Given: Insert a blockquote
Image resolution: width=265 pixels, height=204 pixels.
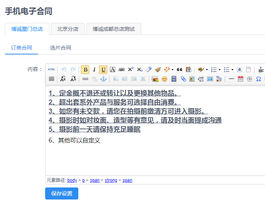Looking at the screenshot, I should coord(180,70).
